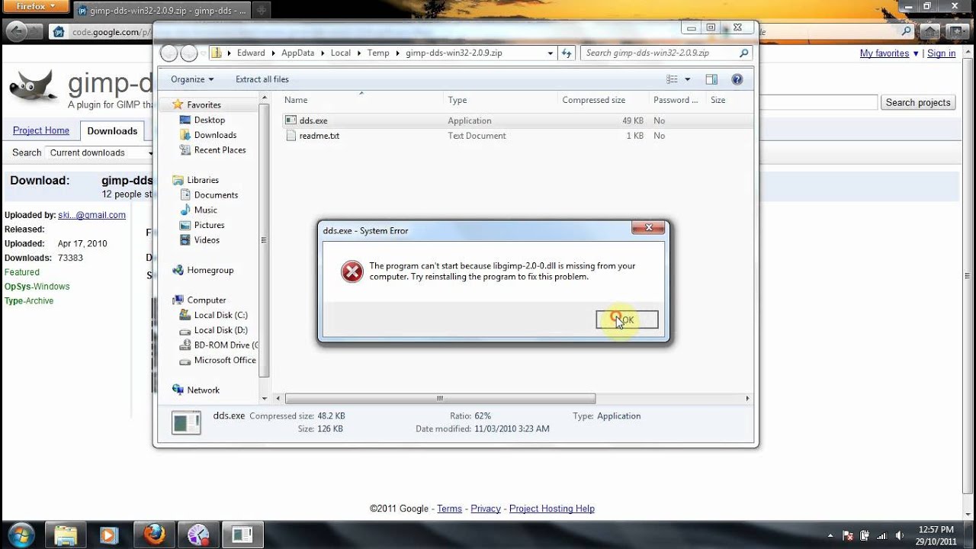The image size is (976, 549).
Task: Open the address bar history dropdown arrow
Action: point(551,53)
